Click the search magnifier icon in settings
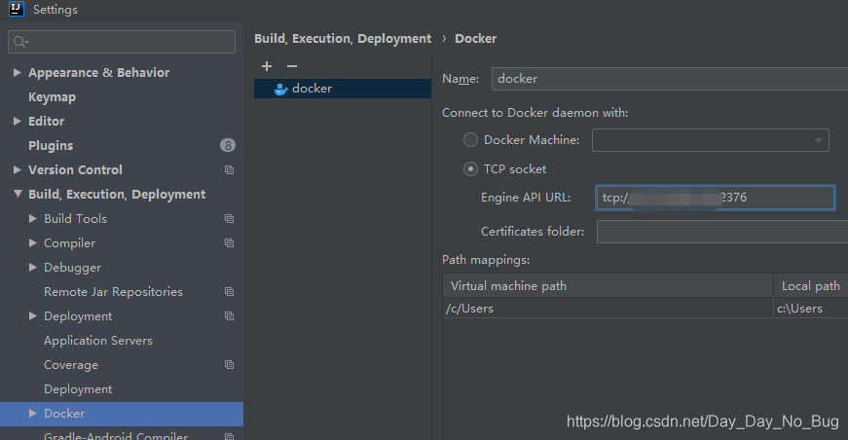Viewport: 848px width, 440px height. coord(20,42)
